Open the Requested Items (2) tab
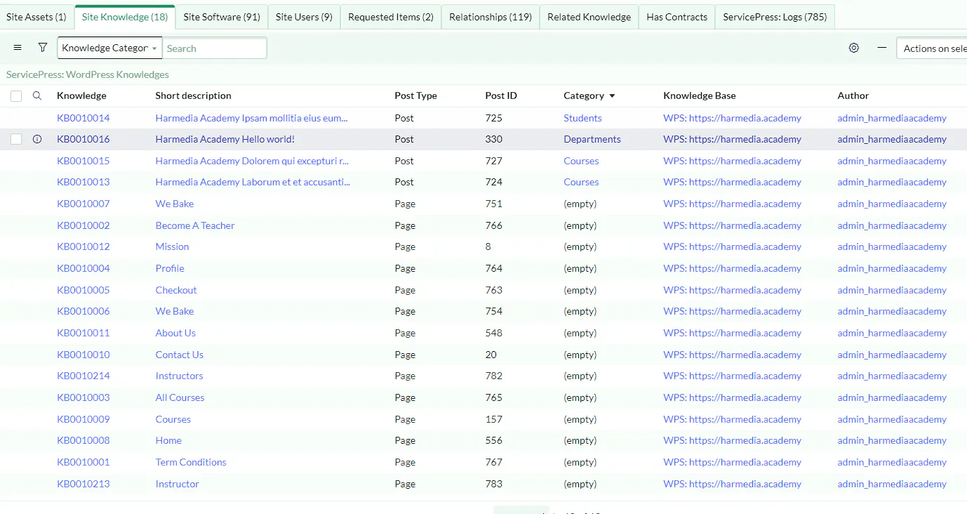This screenshot has width=967, height=514. point(391,17)
